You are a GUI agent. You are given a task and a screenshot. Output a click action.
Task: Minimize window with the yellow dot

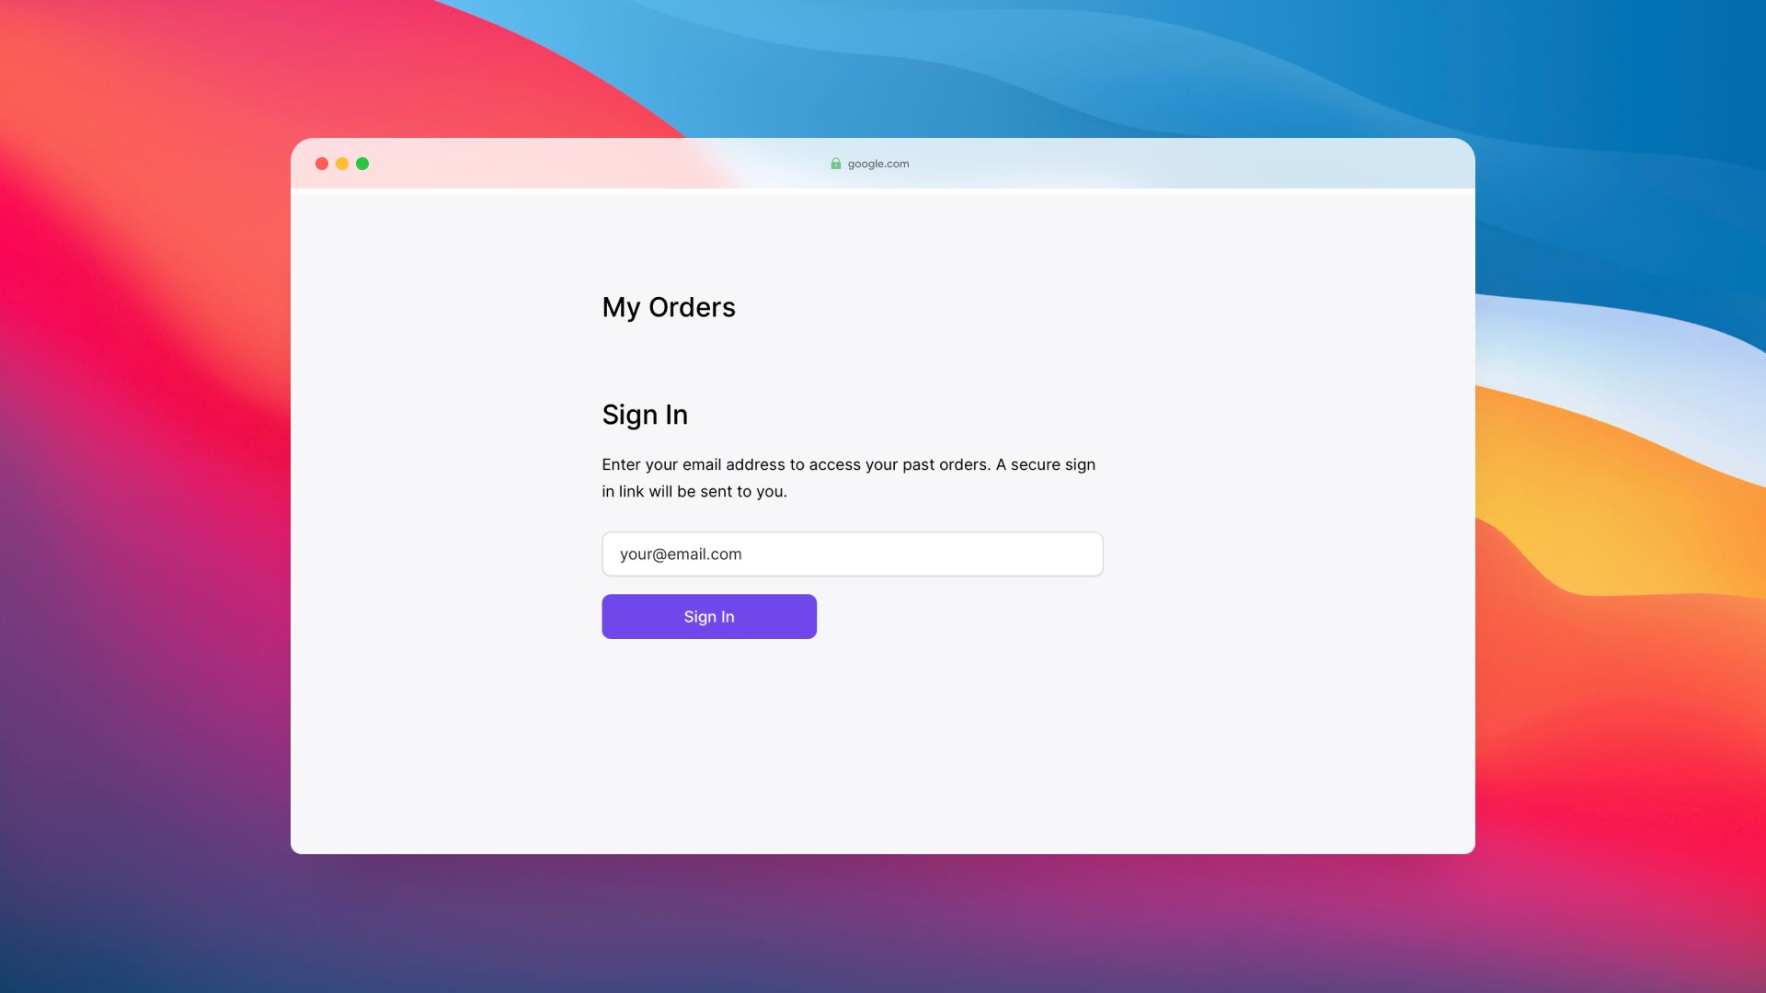342,164
